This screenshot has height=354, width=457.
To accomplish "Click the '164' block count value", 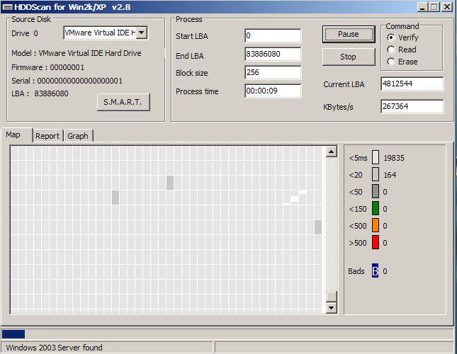I will pyautogui.click(x=390, y=175).
